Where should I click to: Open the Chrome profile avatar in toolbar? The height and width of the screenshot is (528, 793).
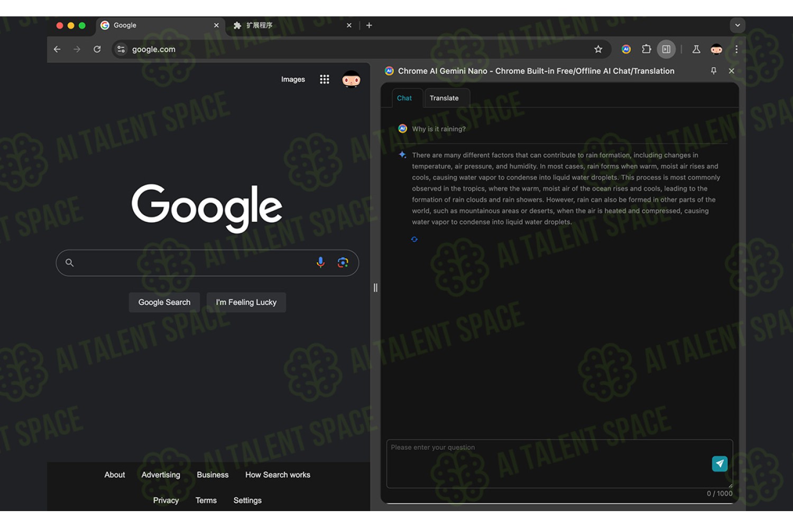(x=716, y=49)
